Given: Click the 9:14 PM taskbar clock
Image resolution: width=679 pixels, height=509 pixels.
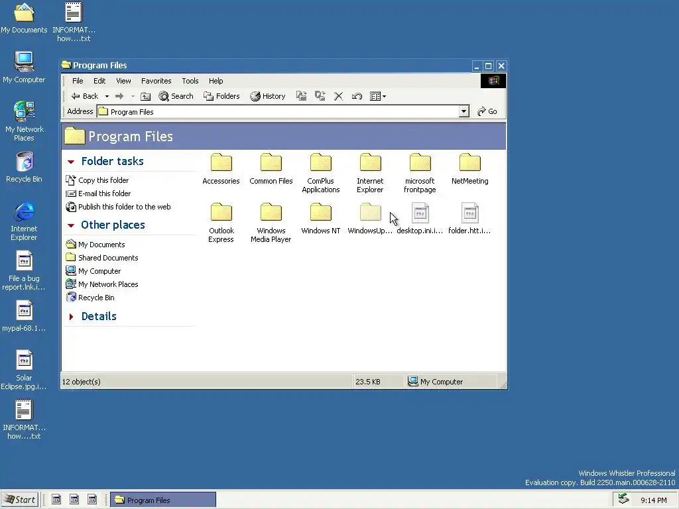Looking at the screenshot, I should tap(653, 500).
